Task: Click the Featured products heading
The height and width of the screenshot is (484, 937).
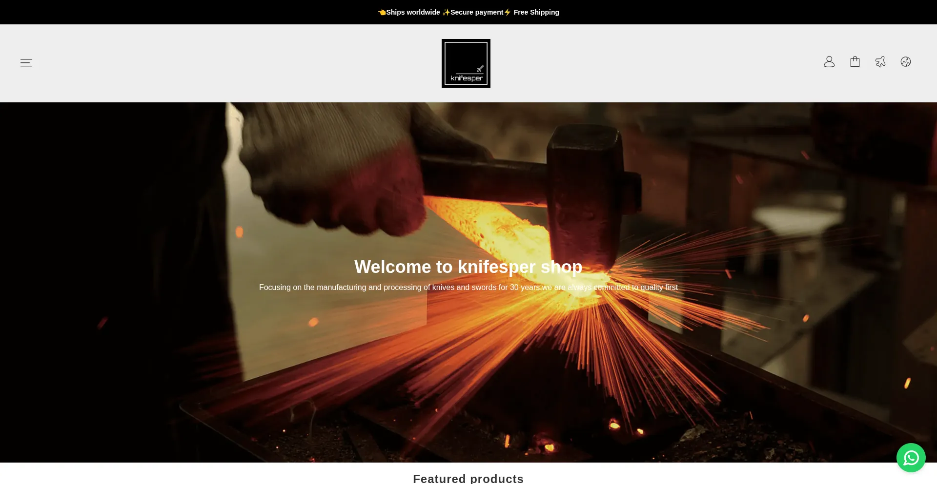Action: 468,479
